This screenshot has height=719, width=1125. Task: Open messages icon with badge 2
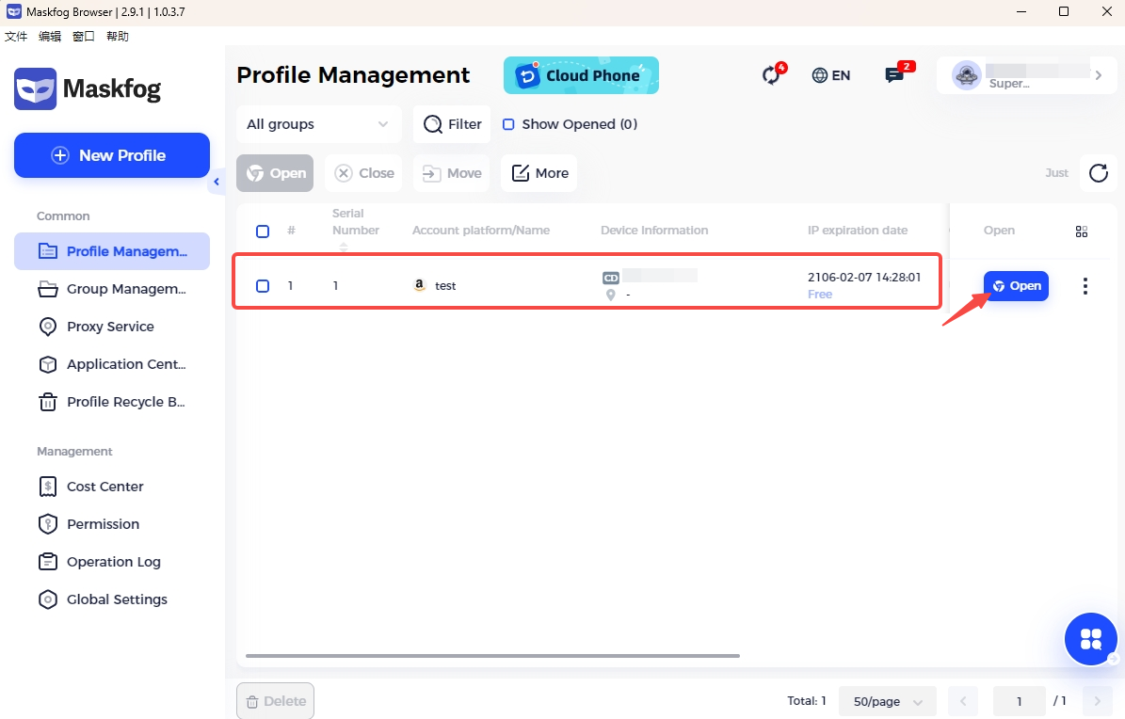coord(894,74)
